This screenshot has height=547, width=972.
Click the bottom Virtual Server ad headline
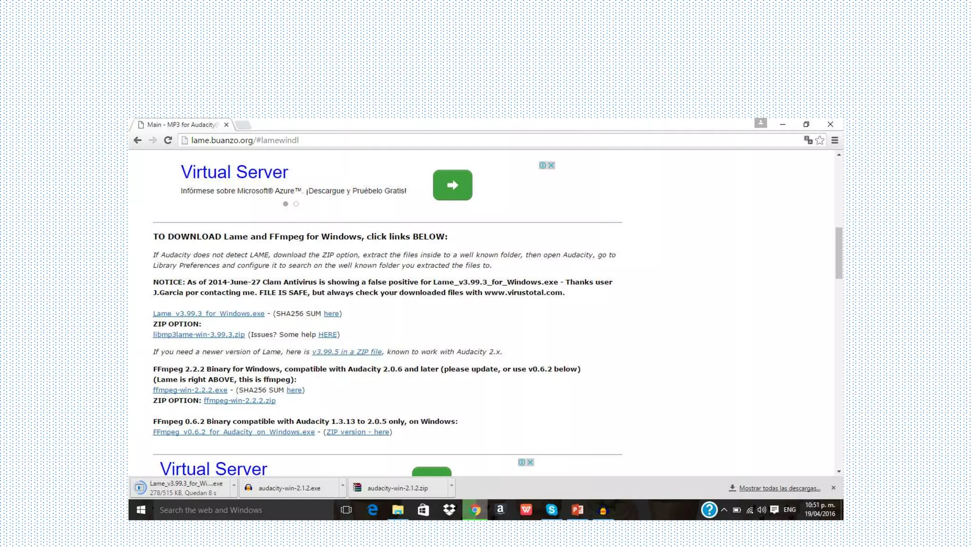tap(213, 469)
